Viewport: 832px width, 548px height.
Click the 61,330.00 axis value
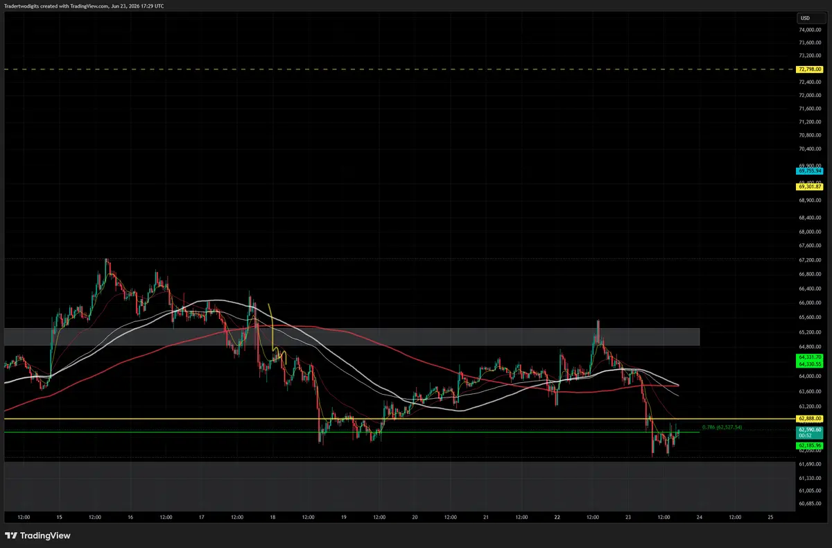(810, 477)
